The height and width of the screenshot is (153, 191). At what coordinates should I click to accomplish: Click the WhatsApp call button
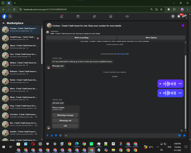65,120
